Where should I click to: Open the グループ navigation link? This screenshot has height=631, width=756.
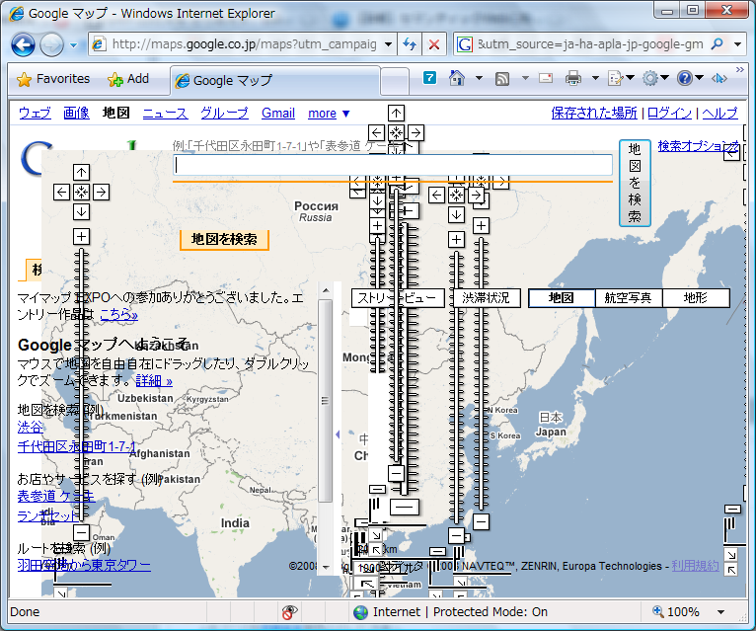click(x=224, y=114)
